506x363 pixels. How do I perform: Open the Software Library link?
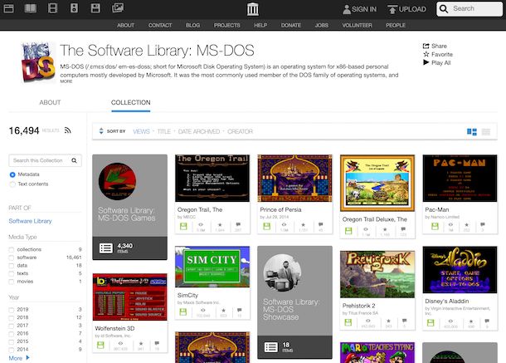pos(31,221)
